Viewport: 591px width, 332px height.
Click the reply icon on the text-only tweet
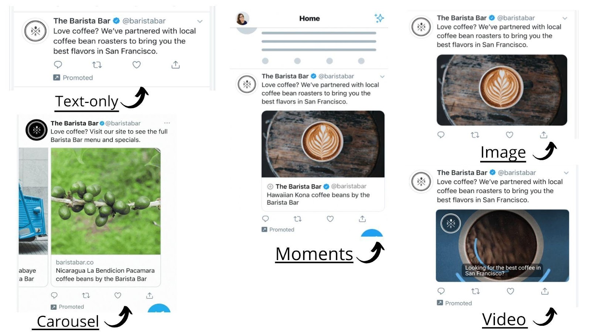[58, 65]
